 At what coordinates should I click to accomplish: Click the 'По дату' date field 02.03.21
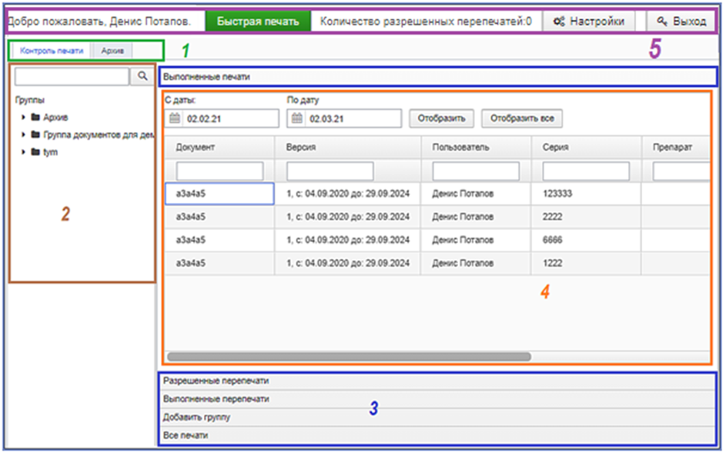coord(344,118)
